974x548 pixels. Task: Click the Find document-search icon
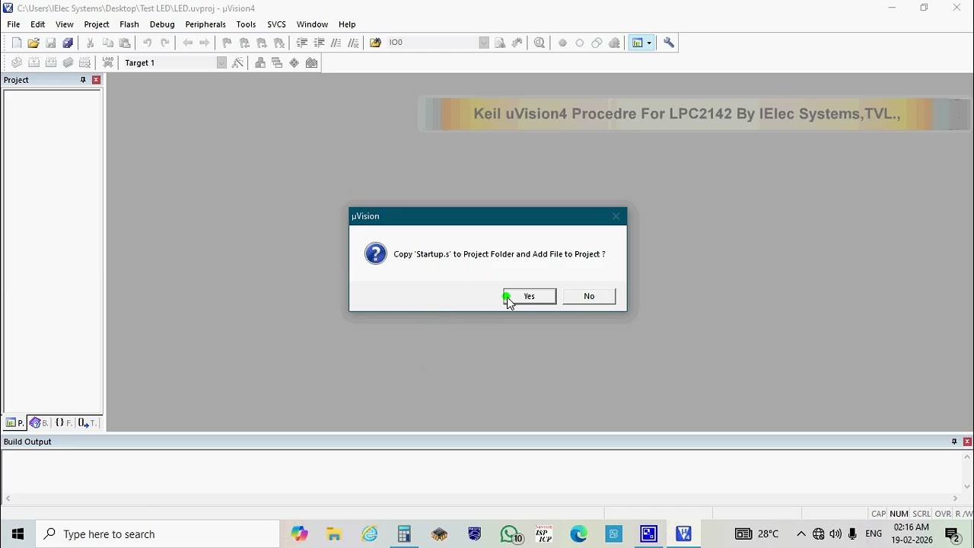[500, 43]
